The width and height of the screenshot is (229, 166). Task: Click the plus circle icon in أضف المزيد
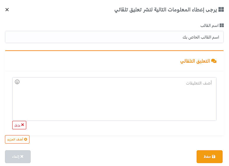point(25,139)
